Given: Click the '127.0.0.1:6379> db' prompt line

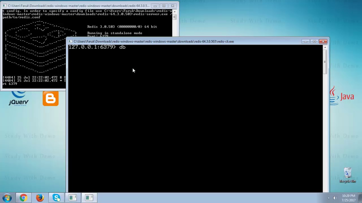Looking at the screenshot, I should pyautogui.click(x=97, y=47).
